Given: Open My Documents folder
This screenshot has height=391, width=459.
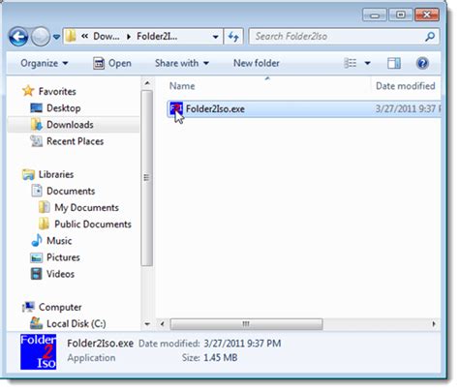Looking at the screenshot, I should [x=86, y=208].
